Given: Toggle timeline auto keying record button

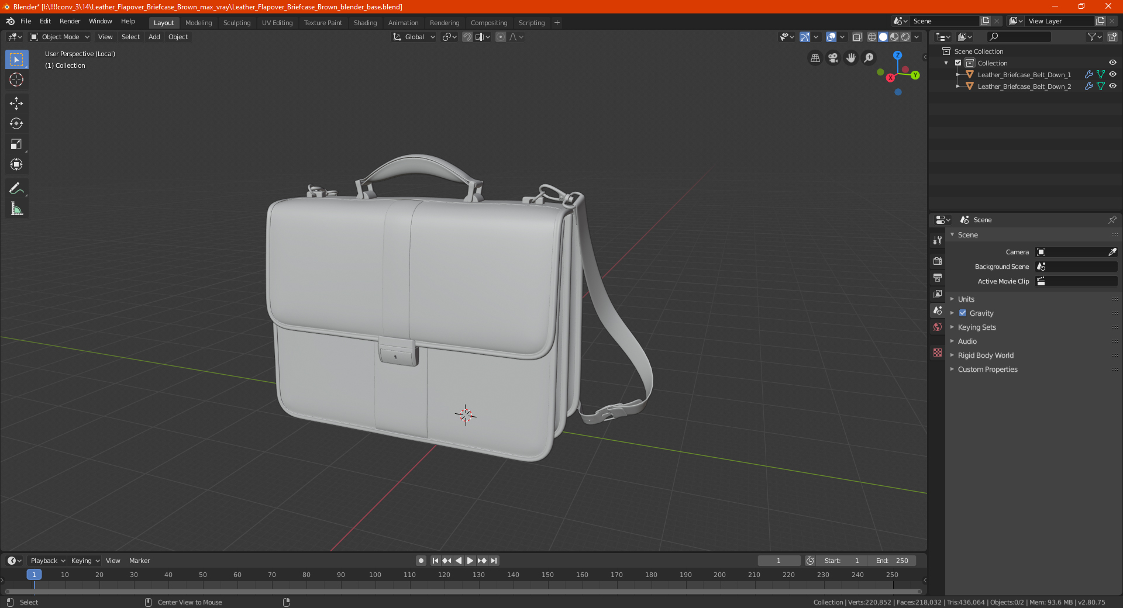Looking at the screenshot, I should [421, 561].
